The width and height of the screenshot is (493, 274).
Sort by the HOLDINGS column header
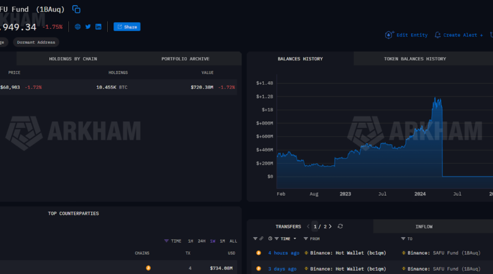tap(118, 73)
